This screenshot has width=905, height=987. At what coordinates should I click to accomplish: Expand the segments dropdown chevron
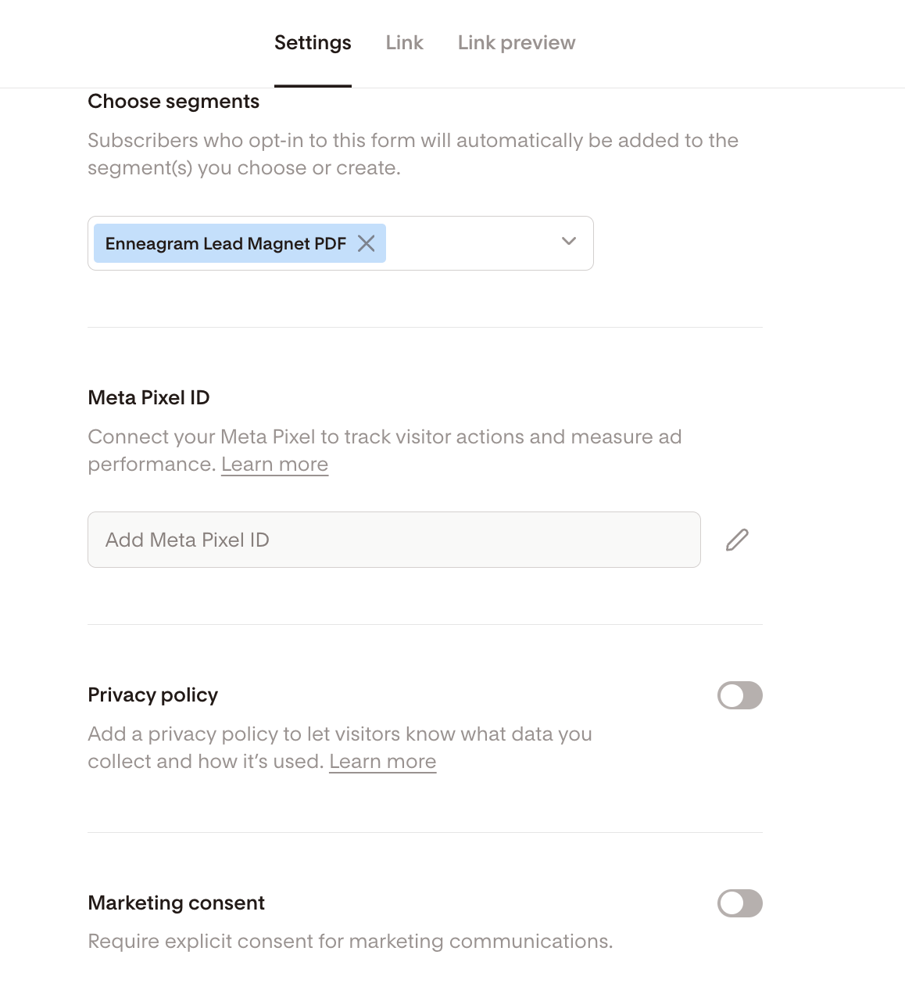tap(569, 242)
